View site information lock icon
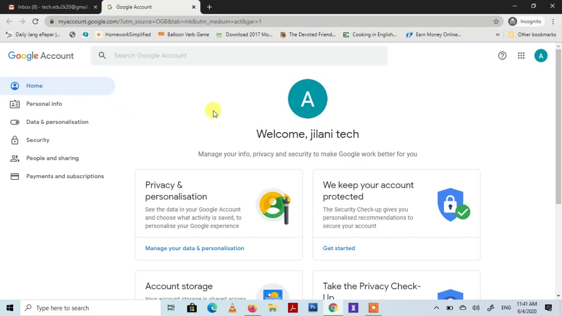Screen dimensions: 562x316 [52, 22]
